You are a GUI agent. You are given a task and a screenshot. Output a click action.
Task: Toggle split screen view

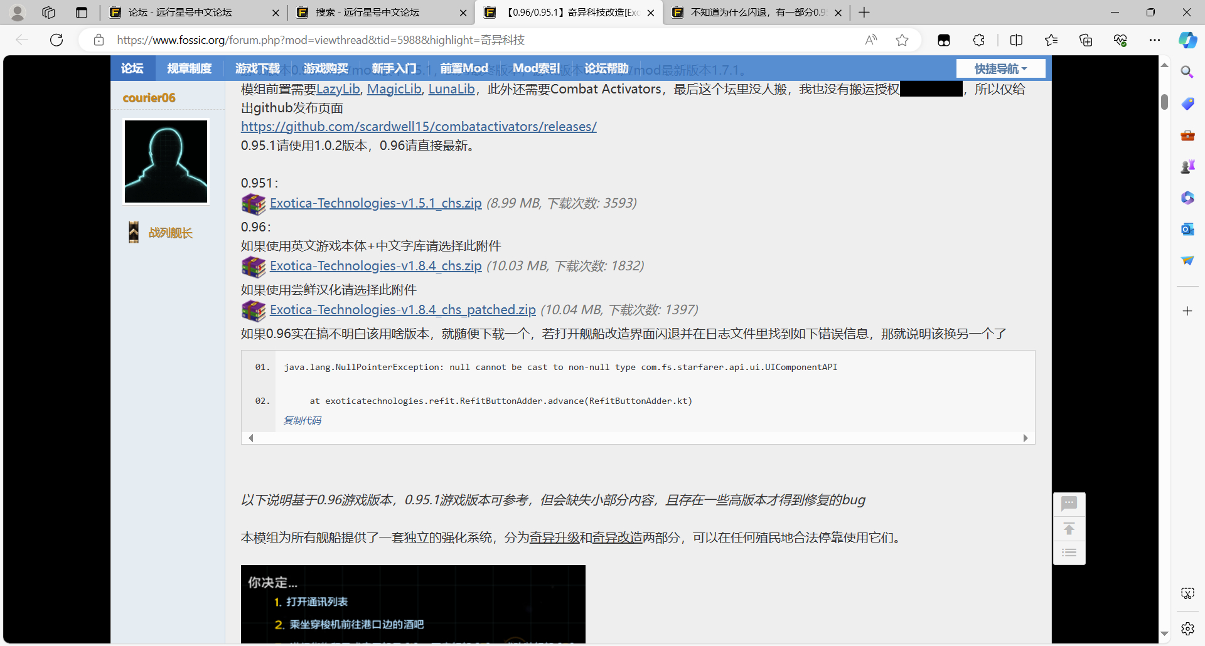click(1017, 40)
